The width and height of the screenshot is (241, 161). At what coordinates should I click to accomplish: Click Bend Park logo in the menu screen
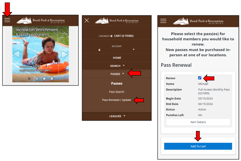pyautogui.click(x=117, y=20)
